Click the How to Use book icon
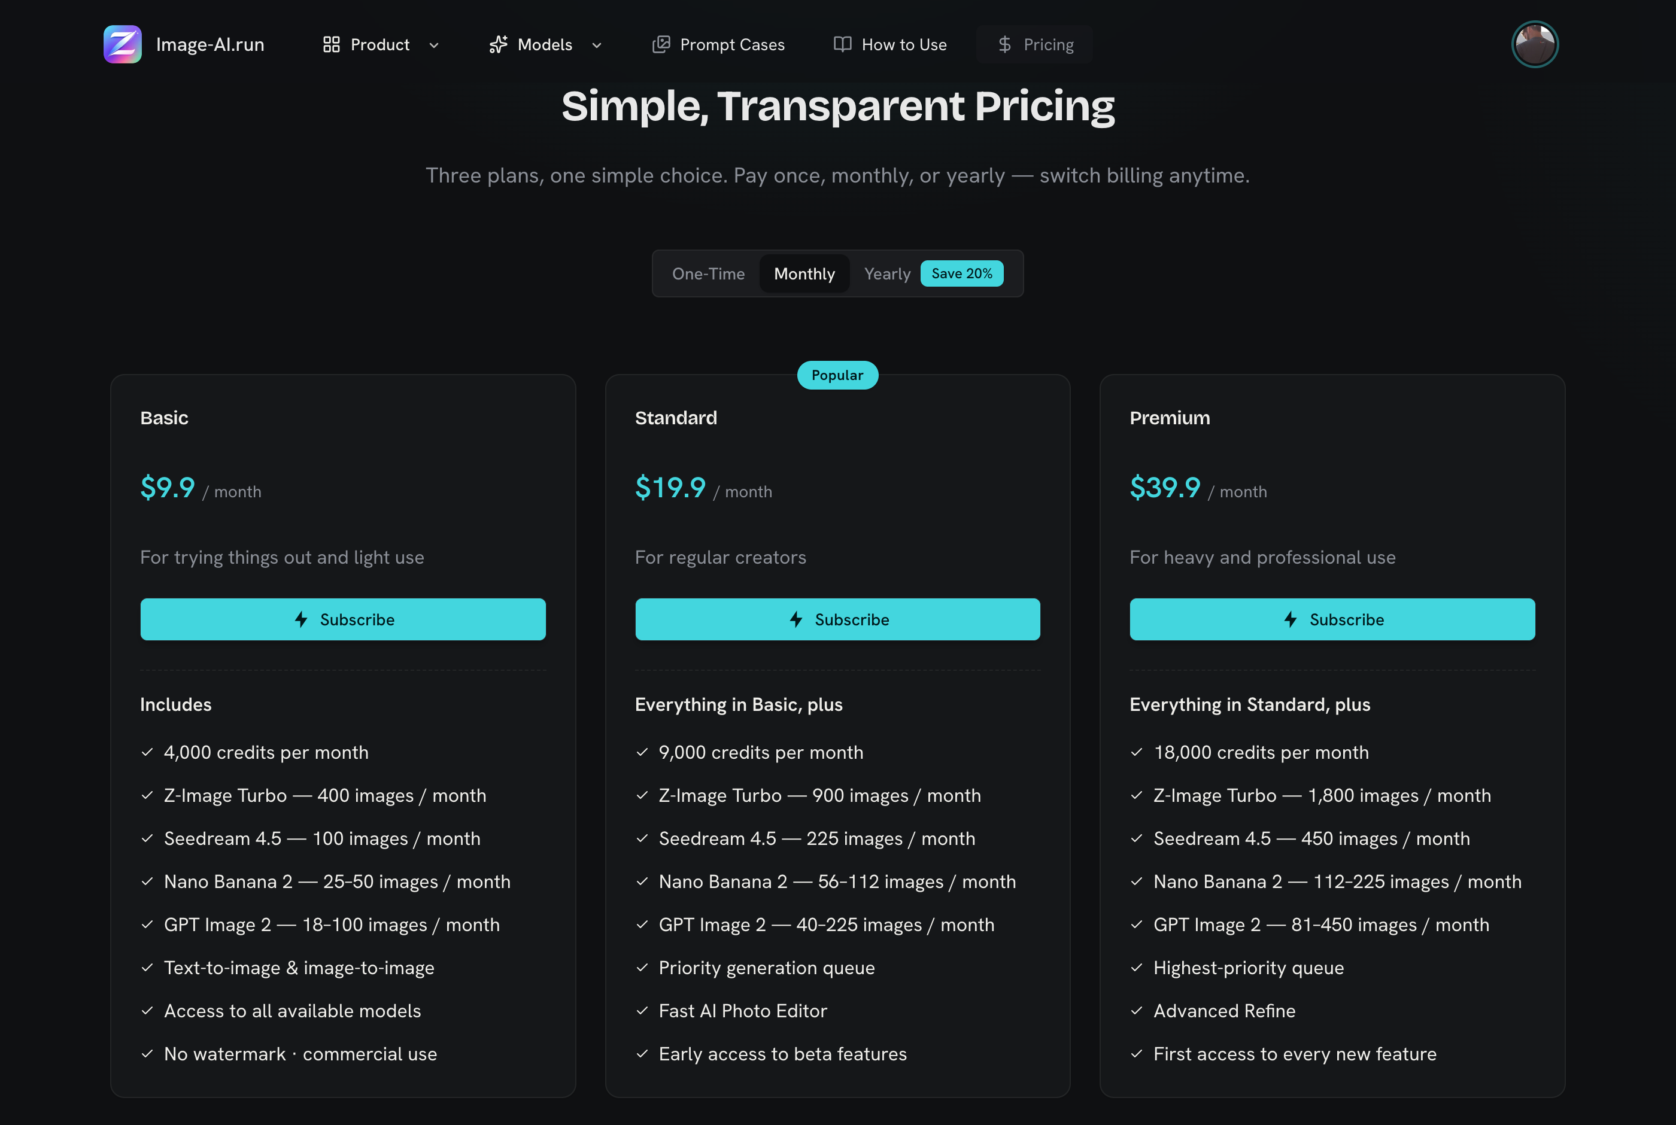This screenshot has height=1125, width=1676. coord(842,44)
